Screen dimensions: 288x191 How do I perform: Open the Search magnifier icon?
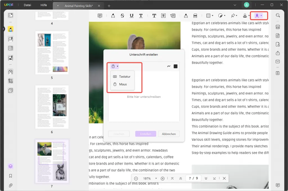(278, 15)
